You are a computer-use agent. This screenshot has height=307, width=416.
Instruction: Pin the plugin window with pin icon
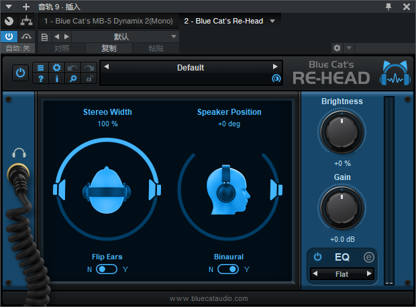pos(388,7)
